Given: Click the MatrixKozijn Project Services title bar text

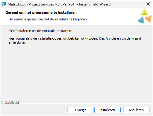Looking at the screenshot, I should point(42,4).
